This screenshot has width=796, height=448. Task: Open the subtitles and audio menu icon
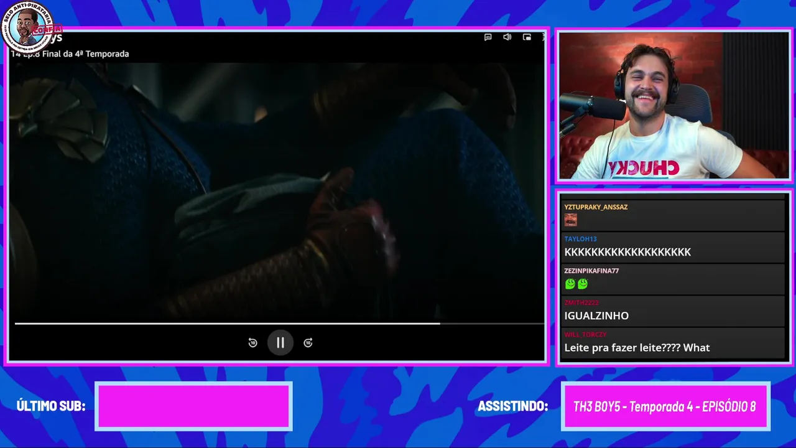pyautogui.click(x=488, y=37)
